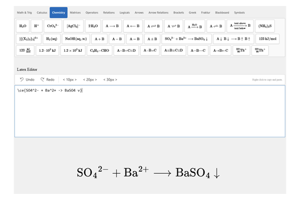Insert the C6H5–CHO template

99,51
